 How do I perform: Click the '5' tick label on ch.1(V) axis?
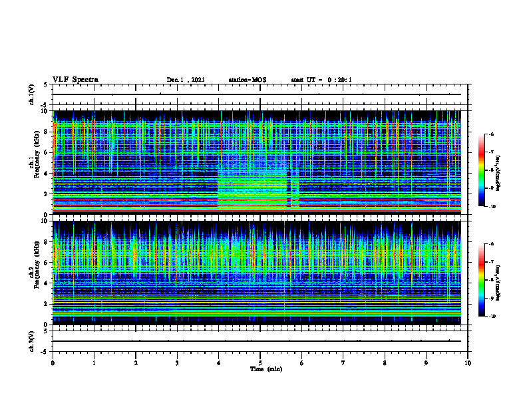point(45,84)
